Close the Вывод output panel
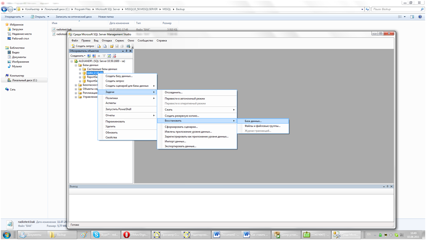 point(392,187)
